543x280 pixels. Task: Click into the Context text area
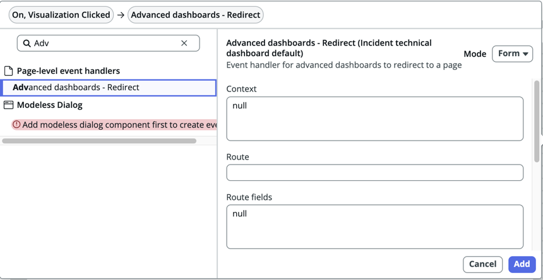(374, 119)
